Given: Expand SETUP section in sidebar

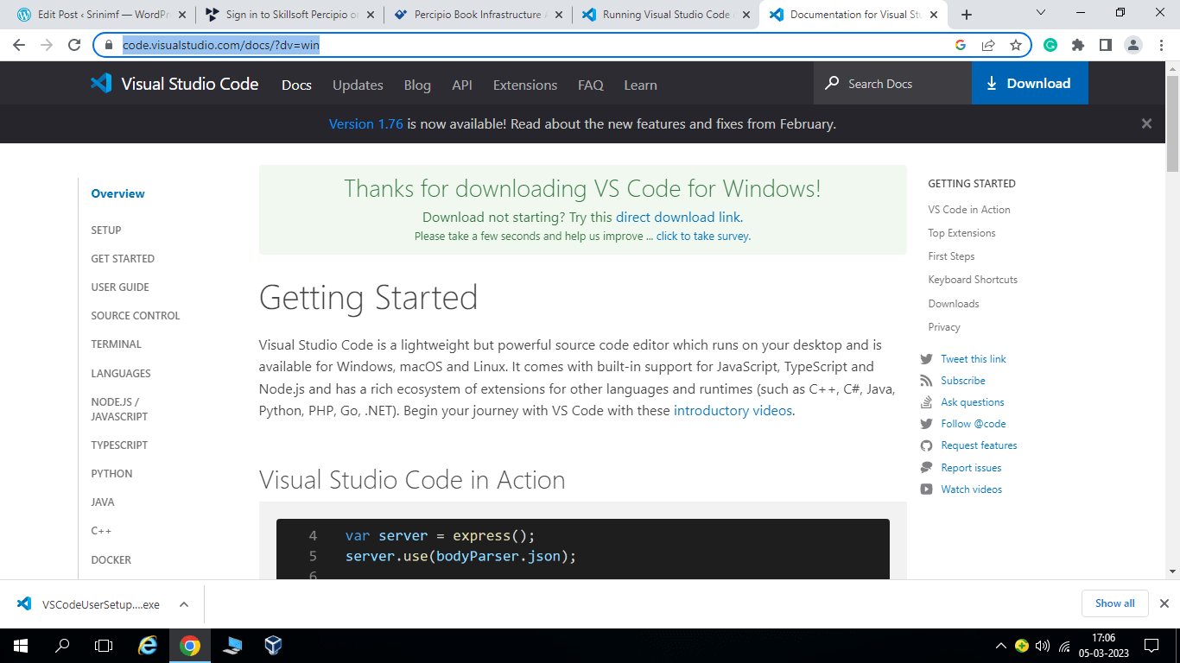Looking at the screenshot, I should point(106,230).
